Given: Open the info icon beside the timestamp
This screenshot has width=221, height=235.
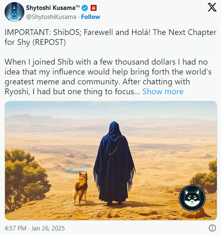Looking at the screenshot, I should (212, 228).
